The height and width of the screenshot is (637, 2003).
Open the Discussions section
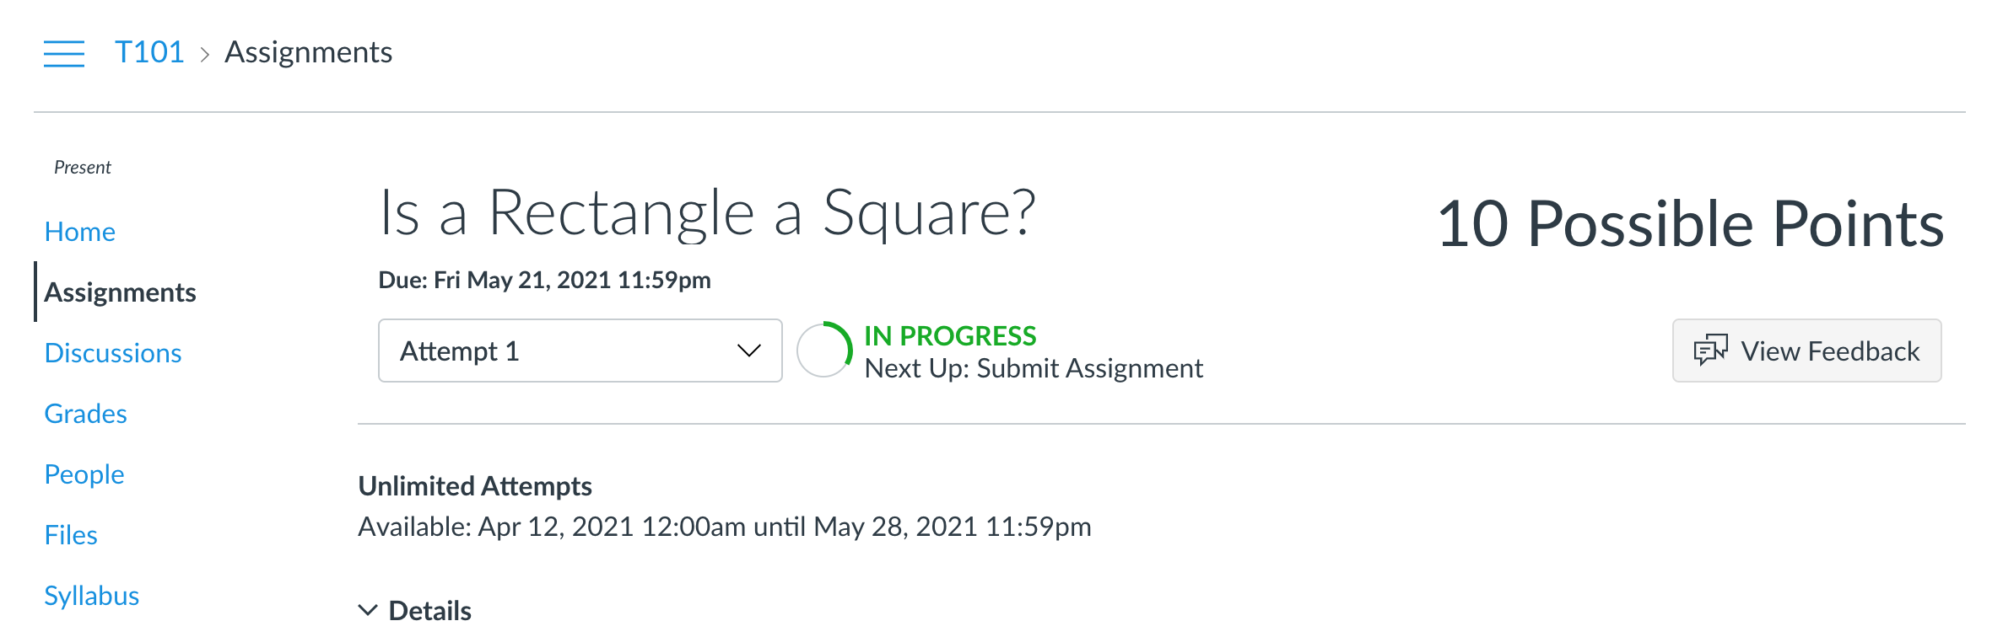point(113,353)
